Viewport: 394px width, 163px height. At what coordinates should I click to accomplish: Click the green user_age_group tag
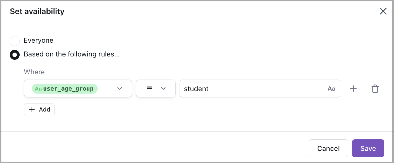click(x=68, y=89)
